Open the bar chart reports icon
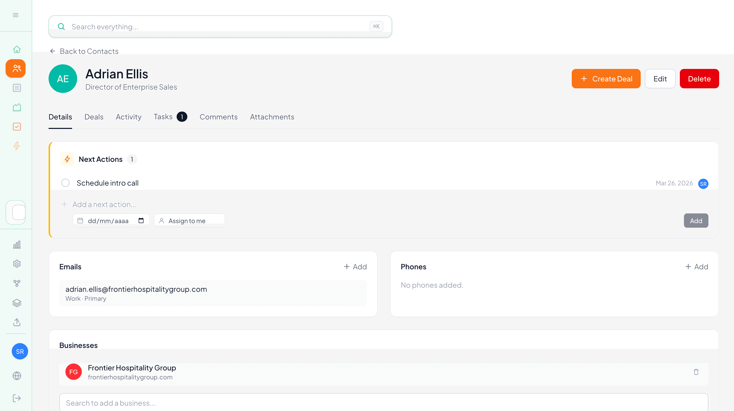Screen dimensions: 734x411 pyautogui.click(x=17, y=245)
